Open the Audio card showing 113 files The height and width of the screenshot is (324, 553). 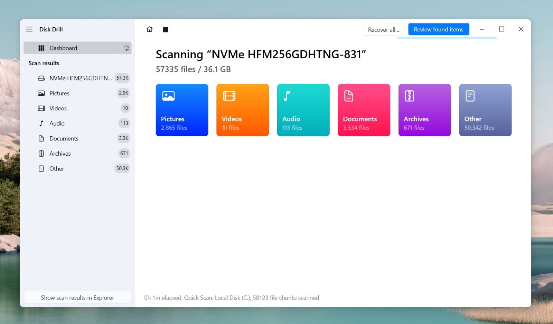coord(303,110)
